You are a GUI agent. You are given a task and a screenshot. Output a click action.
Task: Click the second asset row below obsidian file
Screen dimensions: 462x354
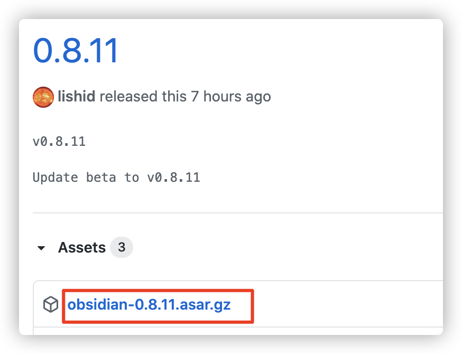(238, 331)
